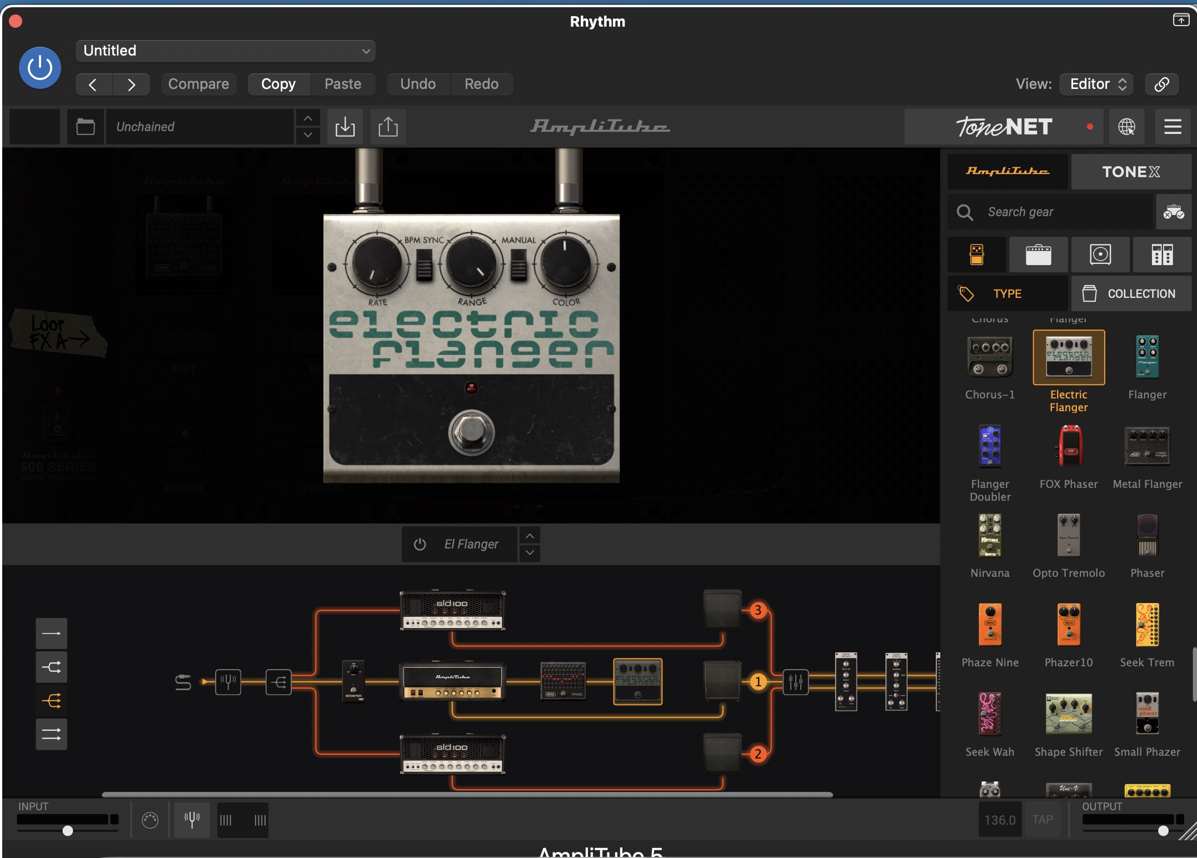The height and width of the screenshot is (858, 1197).
Task: Open the Untitled preset dropdown
Action: click(225, 51)
